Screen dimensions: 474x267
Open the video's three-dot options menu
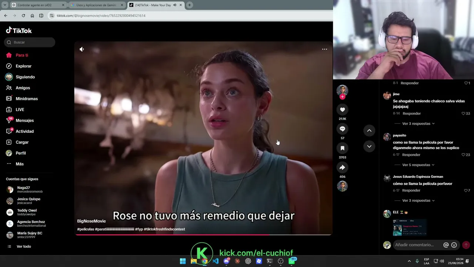pos(324,49)
